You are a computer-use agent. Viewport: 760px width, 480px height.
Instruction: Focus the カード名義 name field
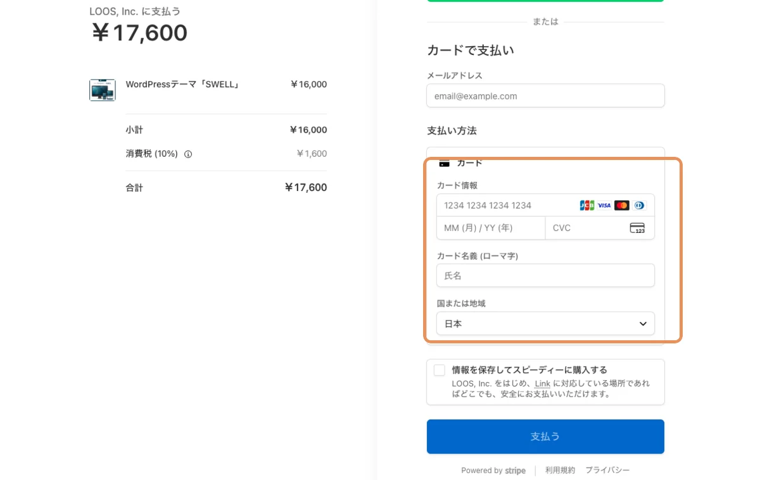coord(545,276)
